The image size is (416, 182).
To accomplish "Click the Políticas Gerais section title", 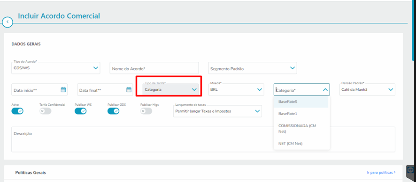I will (x=31, y=173).
